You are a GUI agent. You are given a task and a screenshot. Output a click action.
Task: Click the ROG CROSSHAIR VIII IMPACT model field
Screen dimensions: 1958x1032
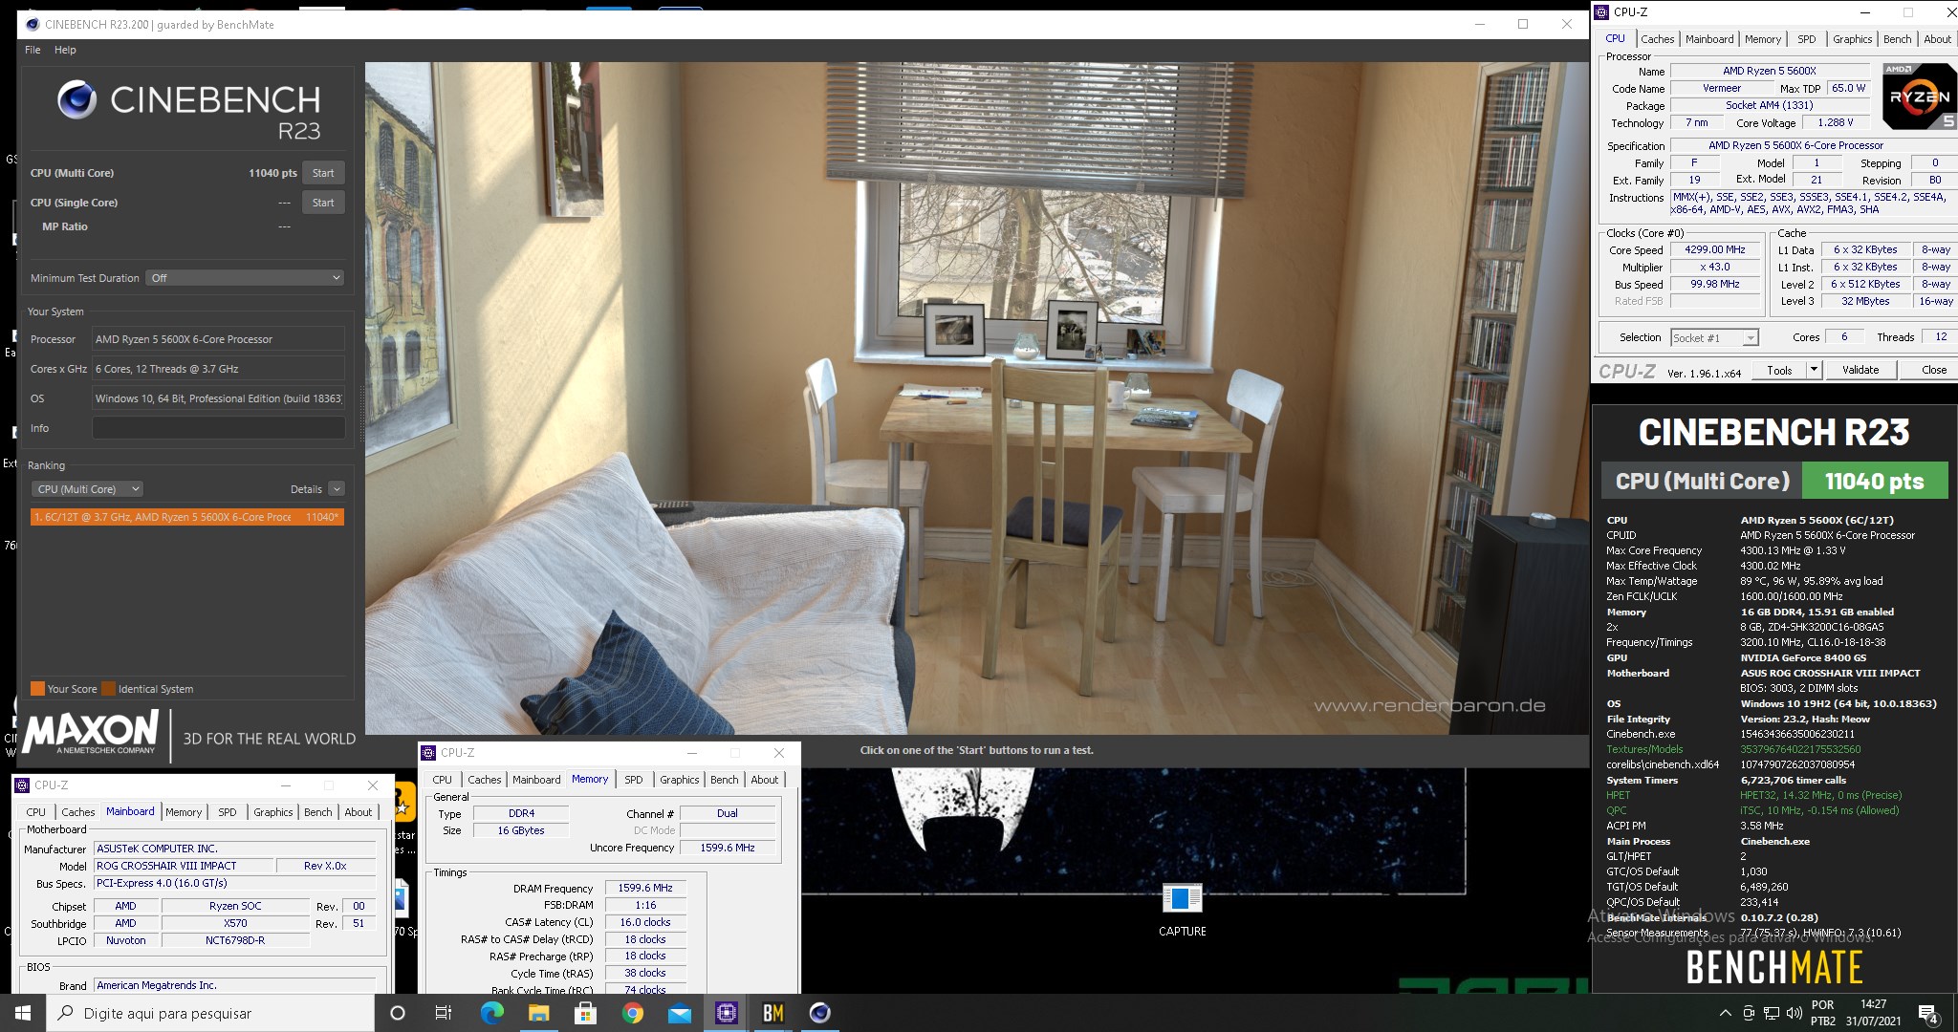coord(182,866)
